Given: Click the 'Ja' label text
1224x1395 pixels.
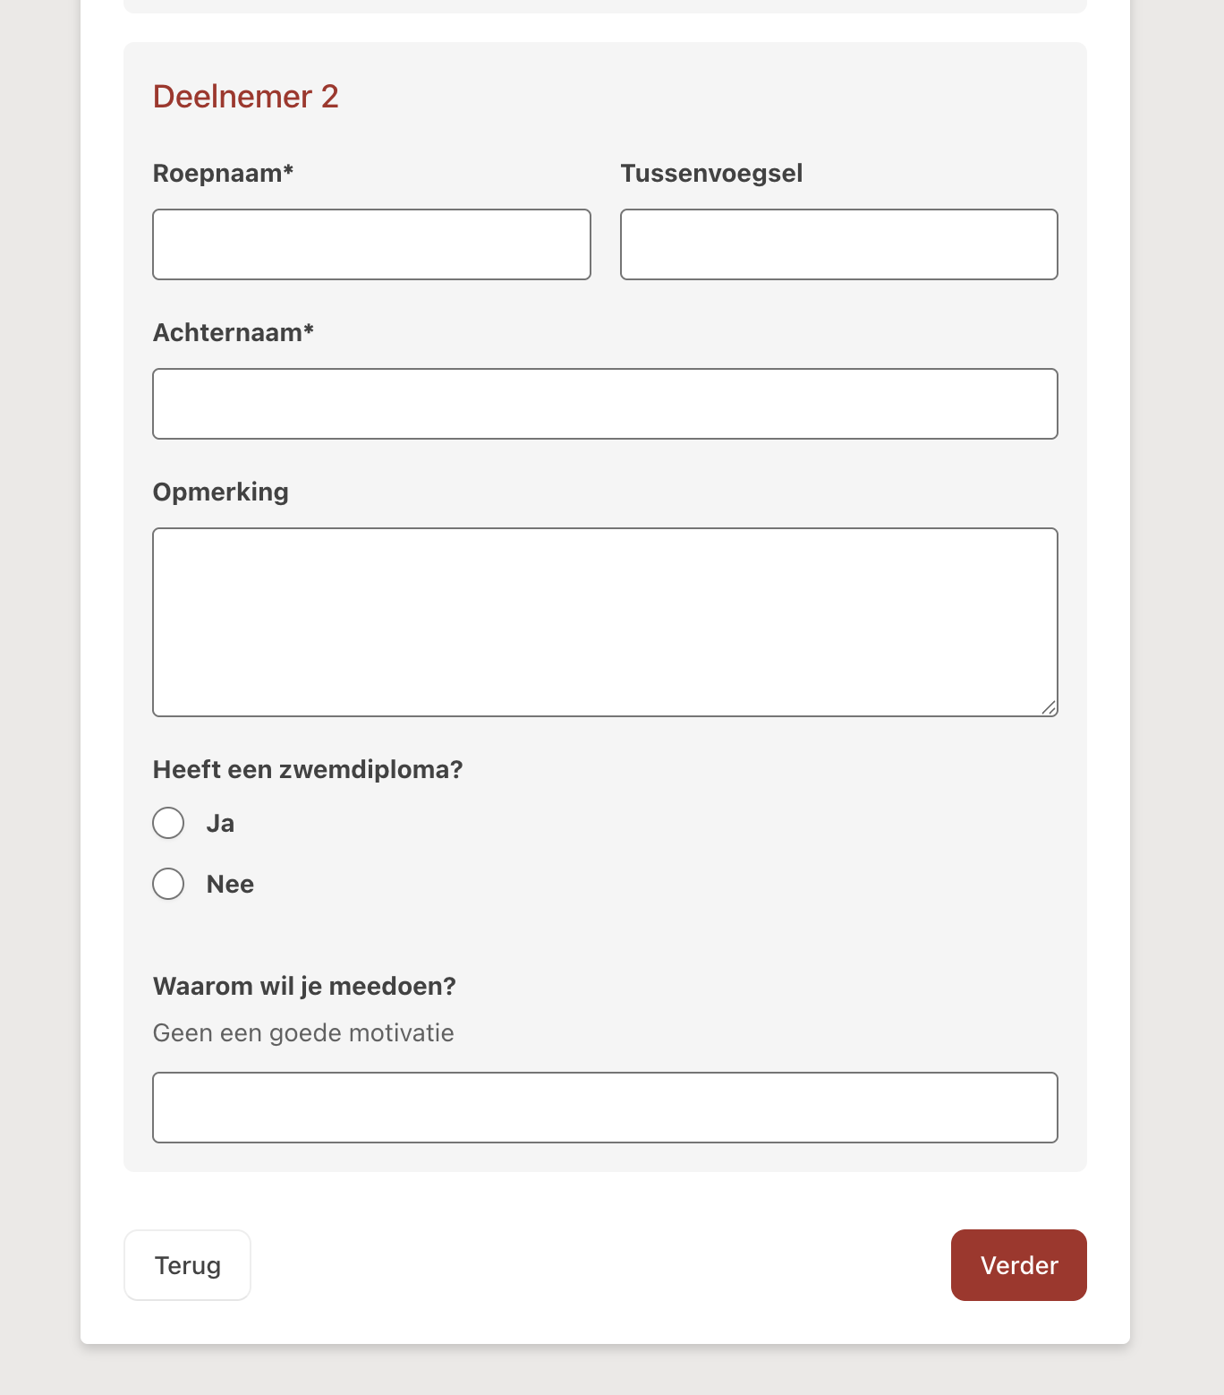Looking at the screenshot, I should [220, 824].
